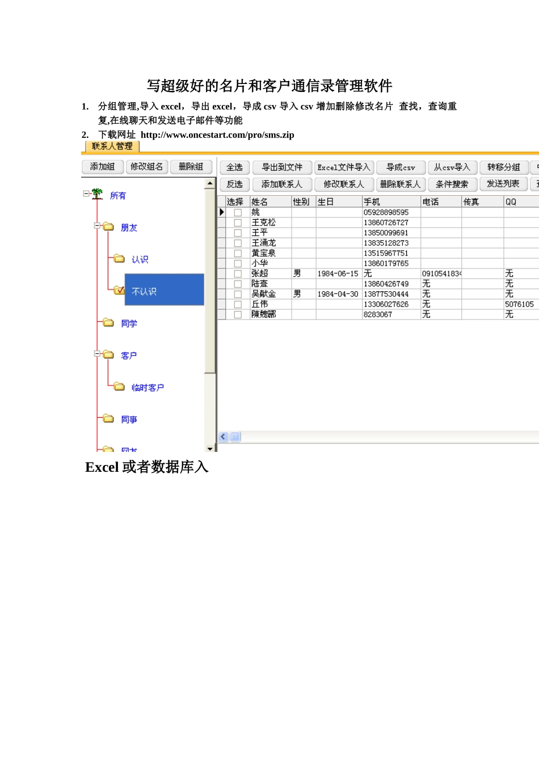The image size is (539, 763).
Task: Click the palm tree icon beside 所有
Action: tap(98, 194)
